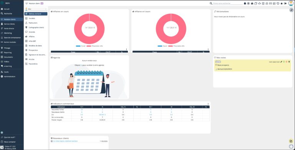Click the Bernard GENDRON name on the note

point(225,69)
